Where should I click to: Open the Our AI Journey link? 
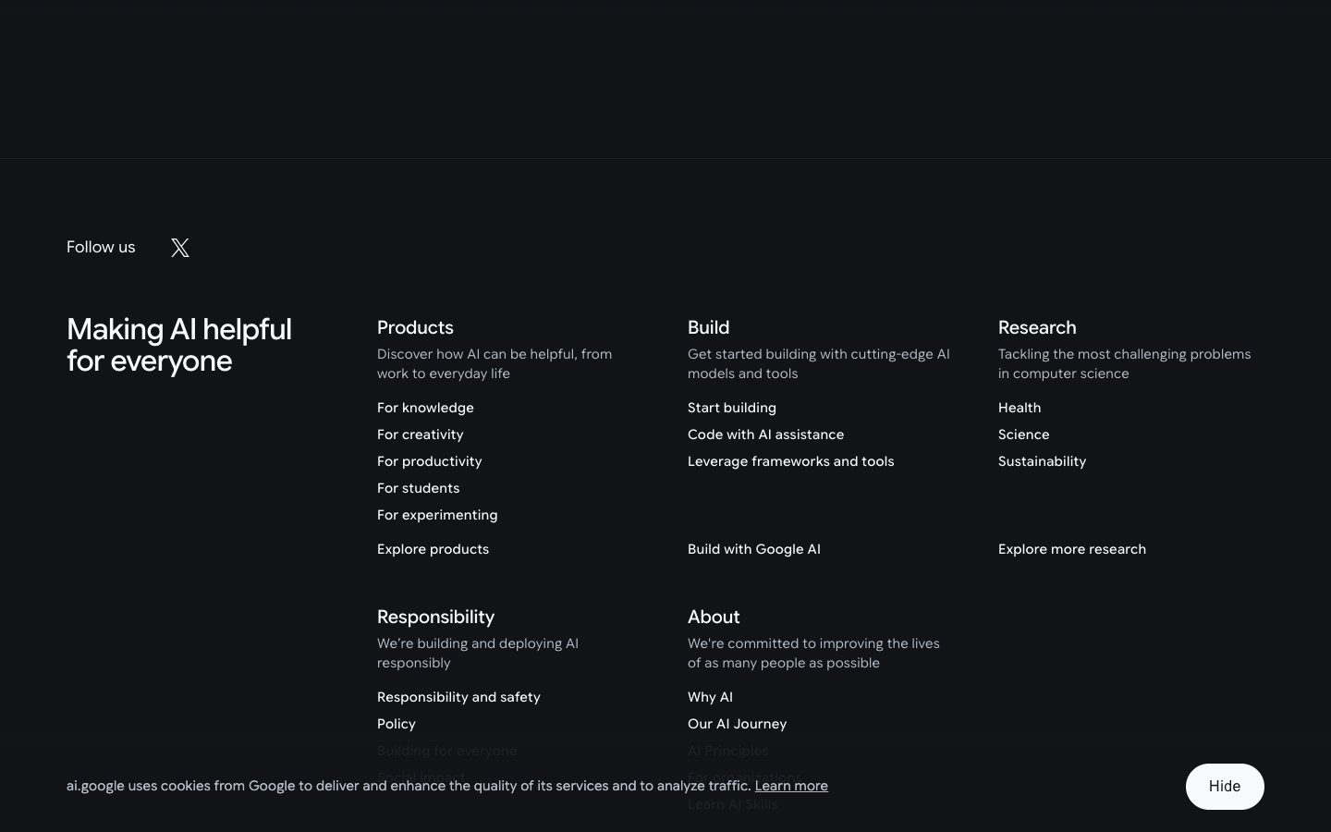click(x=738, y=724)
